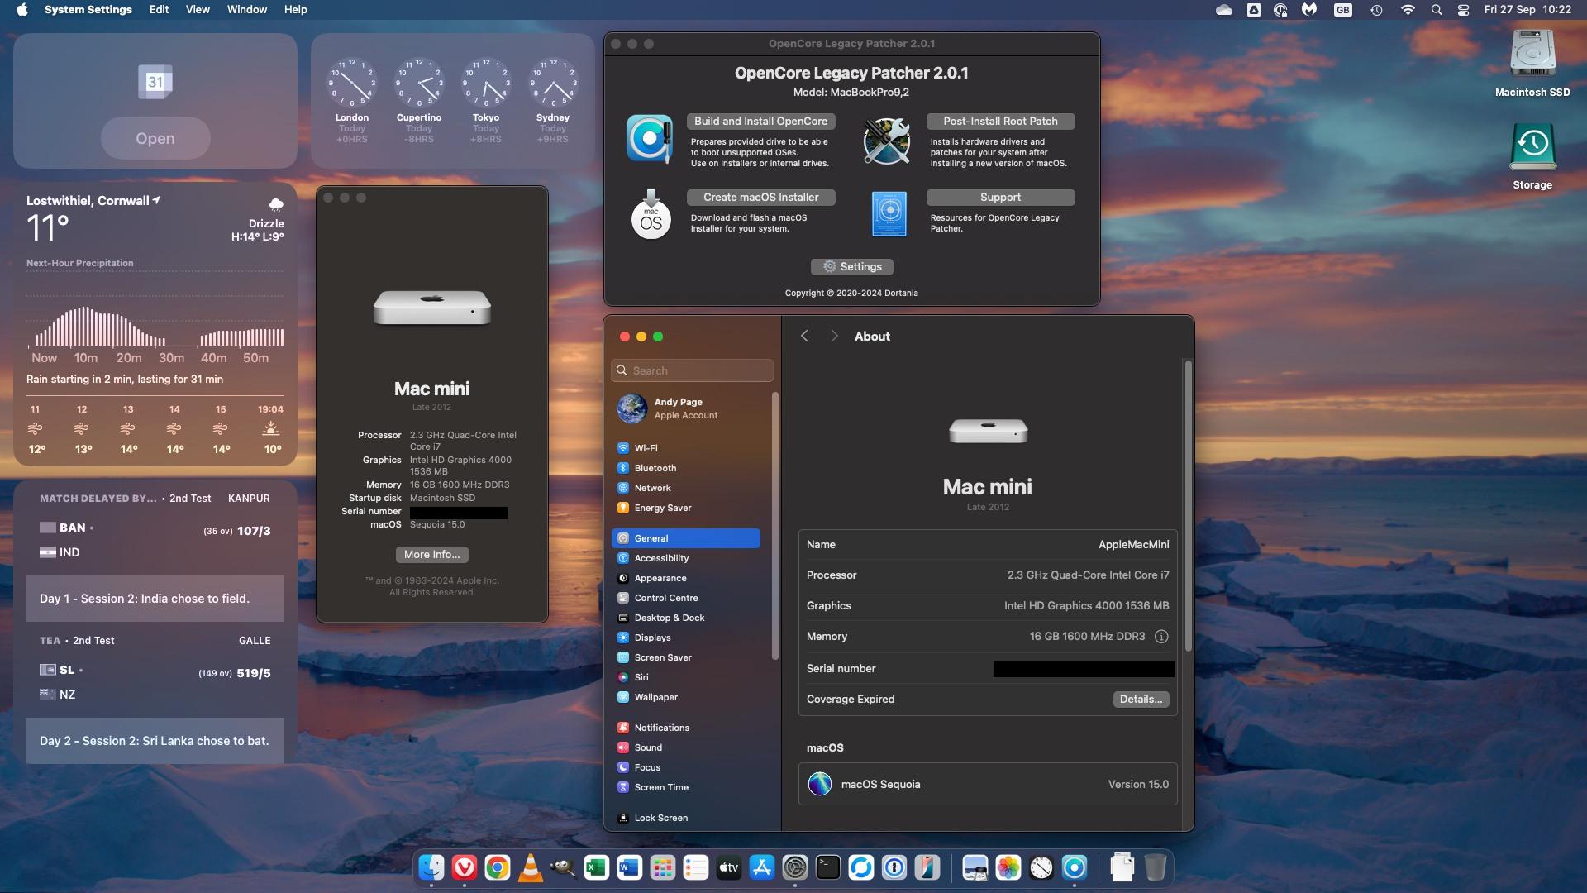Click Coverage Expired Details button

tap(1141, 700)
